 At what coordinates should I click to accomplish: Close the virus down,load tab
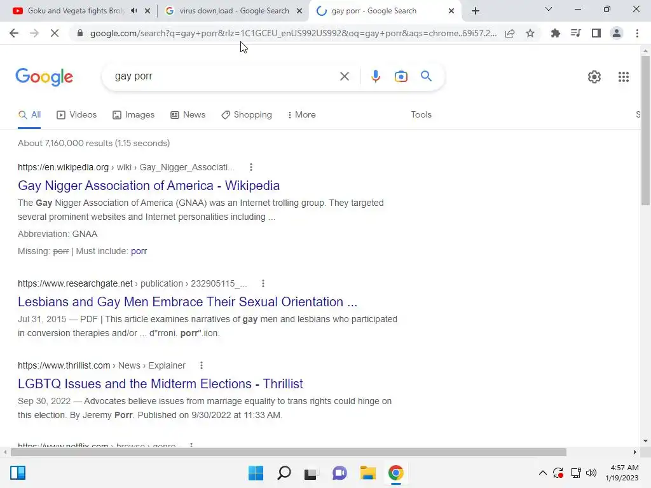(x=299, y=11)
